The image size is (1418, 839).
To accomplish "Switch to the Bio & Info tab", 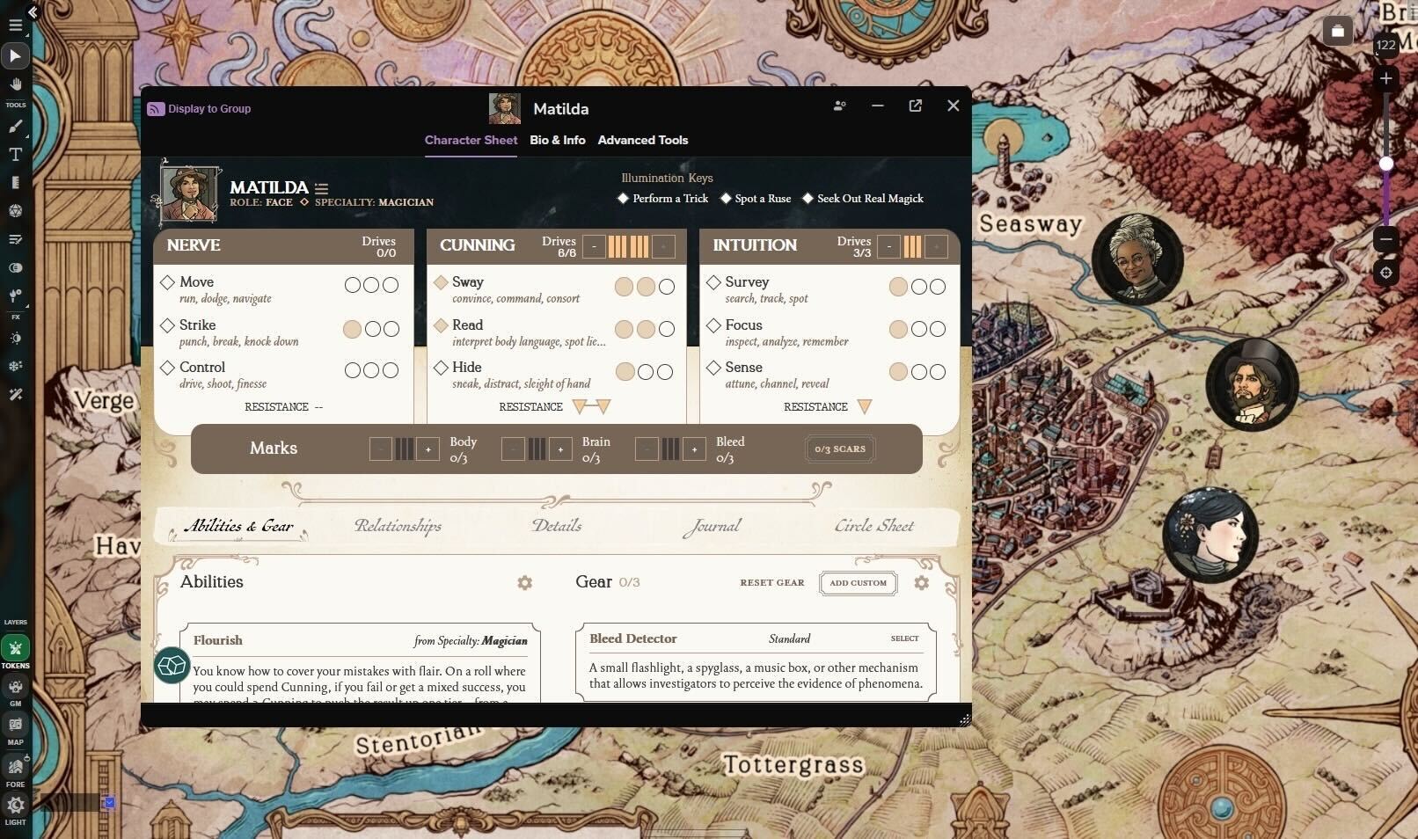I will (x=557, y=140).
